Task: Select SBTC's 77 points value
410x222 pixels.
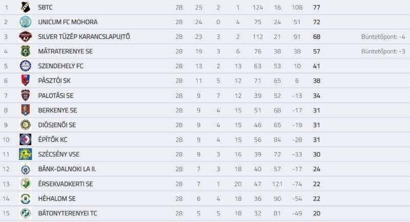Action: click(x=317, y=7)
